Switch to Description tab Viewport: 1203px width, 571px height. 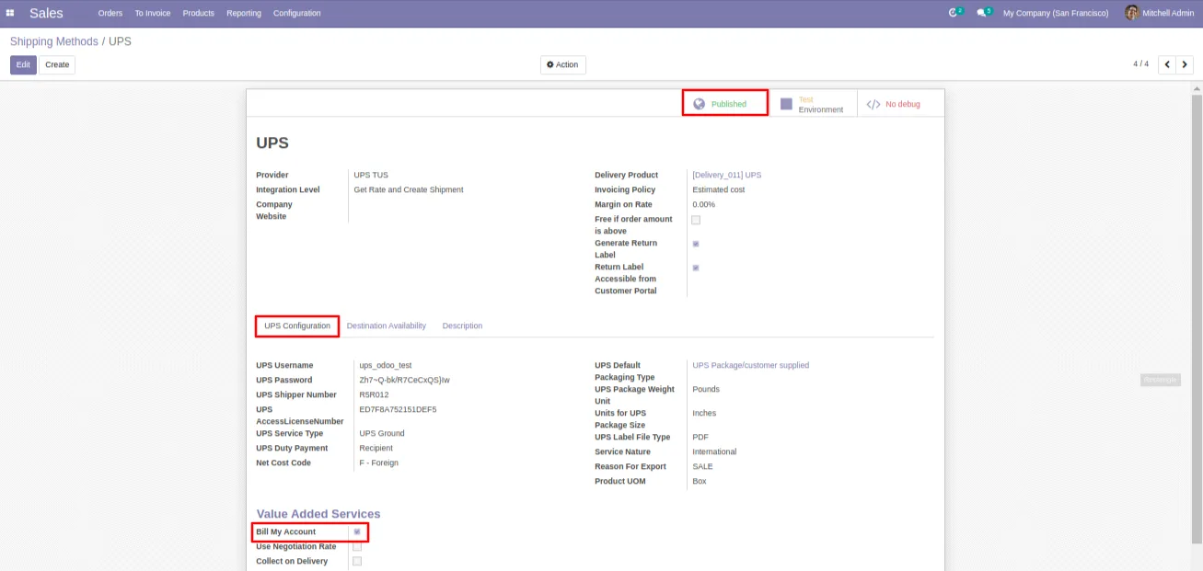coord(462,325)
